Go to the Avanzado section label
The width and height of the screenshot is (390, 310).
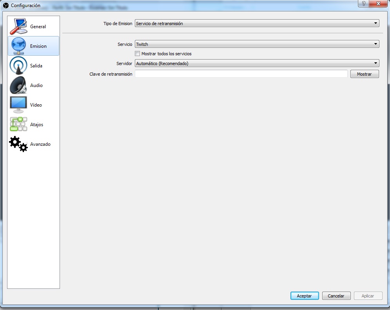tap(40, 144)
